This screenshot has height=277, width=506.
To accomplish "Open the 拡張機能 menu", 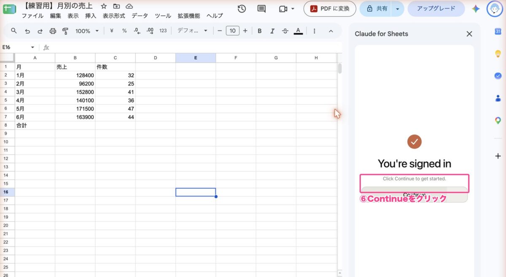I will (x=189, y=16).
